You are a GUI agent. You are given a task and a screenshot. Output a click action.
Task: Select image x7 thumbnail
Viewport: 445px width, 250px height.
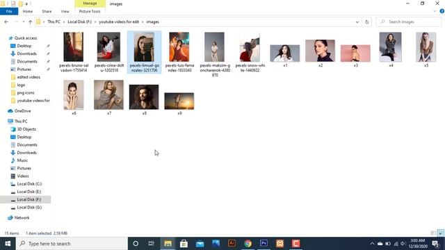(x=108, y=95)
